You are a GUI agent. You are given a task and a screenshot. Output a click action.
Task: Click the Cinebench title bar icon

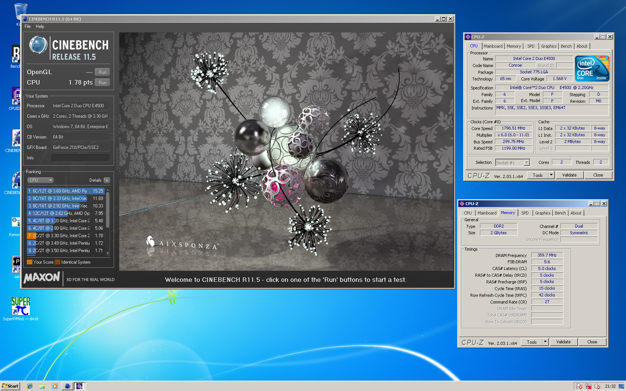[x=25, y=19]
